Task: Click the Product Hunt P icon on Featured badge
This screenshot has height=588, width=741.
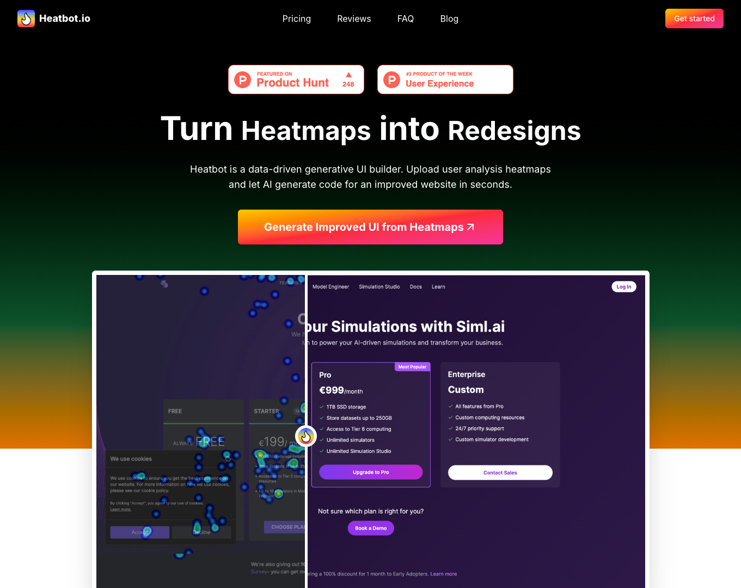Action: click(x=242, y=79)
